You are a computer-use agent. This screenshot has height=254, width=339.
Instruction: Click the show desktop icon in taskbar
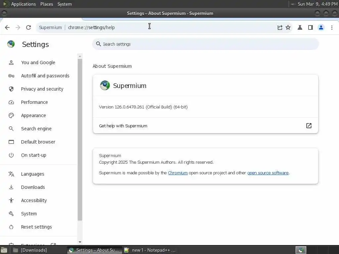pyautogui.click(x=4, y=250)
